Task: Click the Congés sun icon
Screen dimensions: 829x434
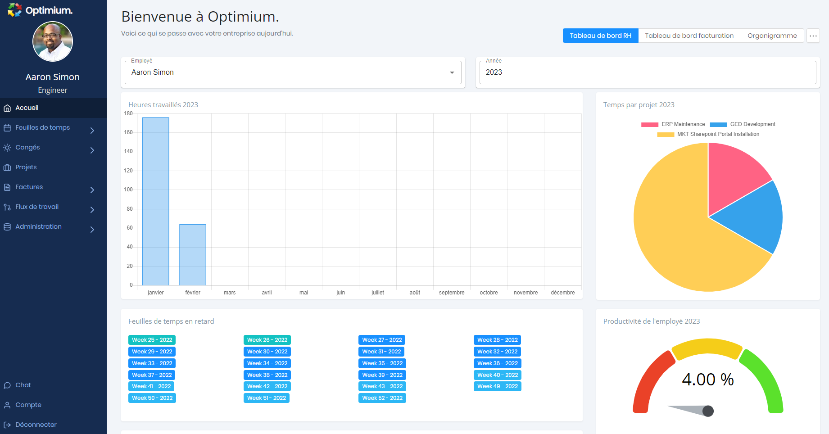Action: 7,148
